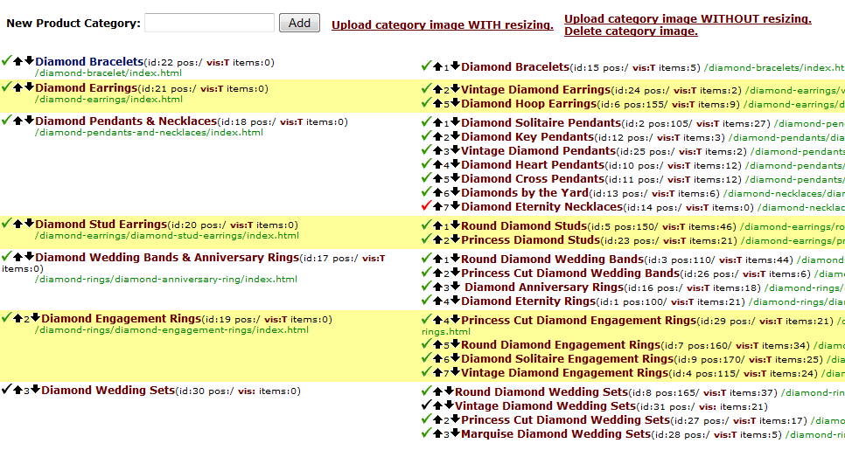The height and width of the screenshot is (450, 845).
Task: Click up arrow beside Round Diamond Studs
Action: click(x=436, y=226)
